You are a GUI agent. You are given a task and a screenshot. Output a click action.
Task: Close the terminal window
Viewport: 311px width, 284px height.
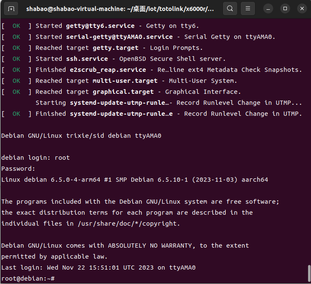pyautogui.click(x=302, y=9)
